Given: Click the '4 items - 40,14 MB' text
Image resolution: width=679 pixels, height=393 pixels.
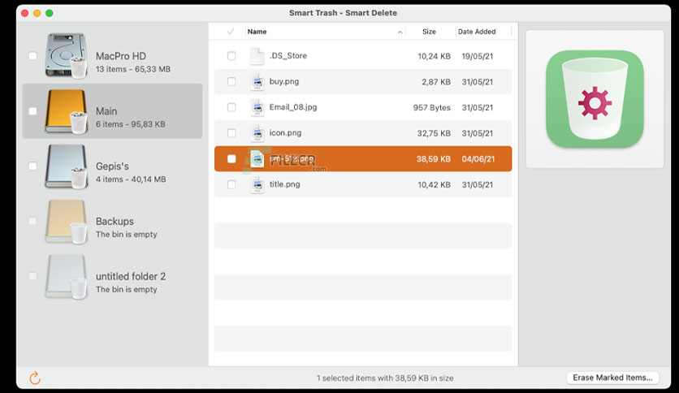Looking at the screenshot, I should pos(131,179).
